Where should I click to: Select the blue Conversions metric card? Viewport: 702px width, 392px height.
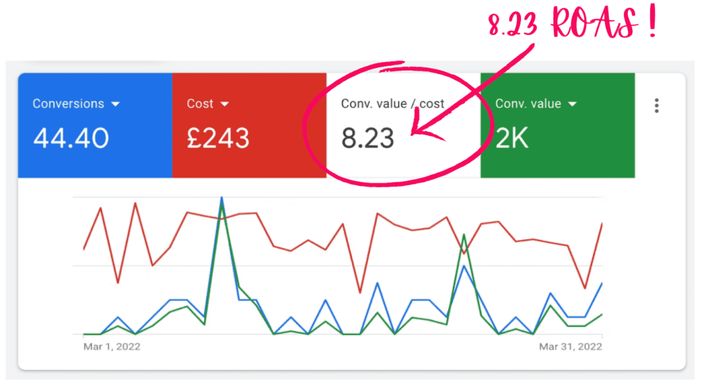click(95, 125)
